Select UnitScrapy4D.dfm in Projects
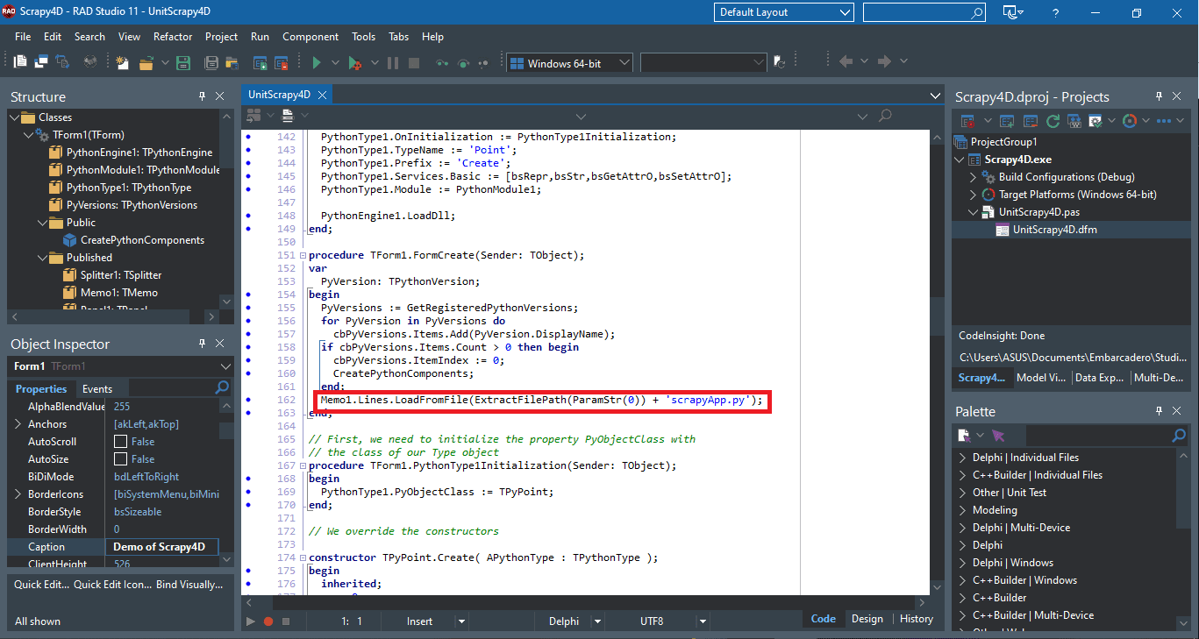Image resolution: width=1199 pixels, height=639 pixels. 1055,230
